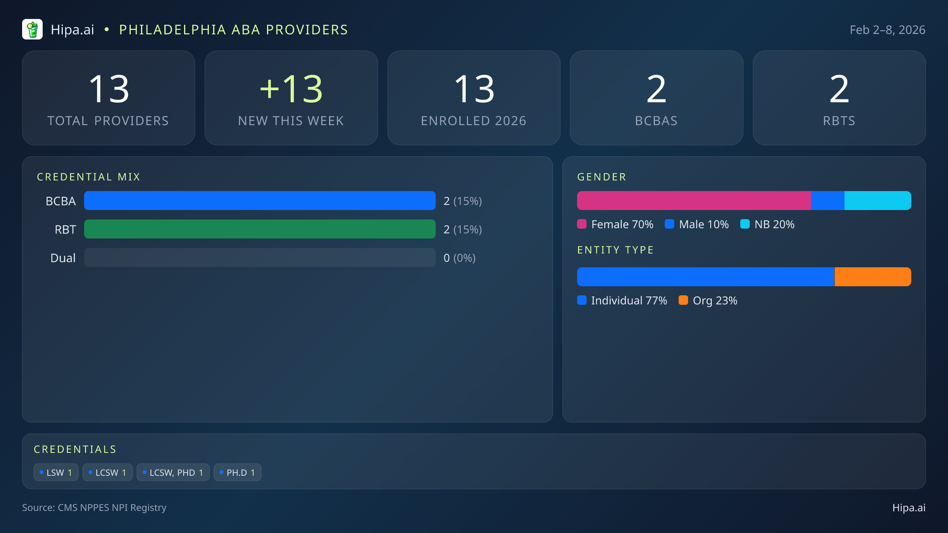Click the Source: CMS NPPES NPI Registry link

[94, 508]
